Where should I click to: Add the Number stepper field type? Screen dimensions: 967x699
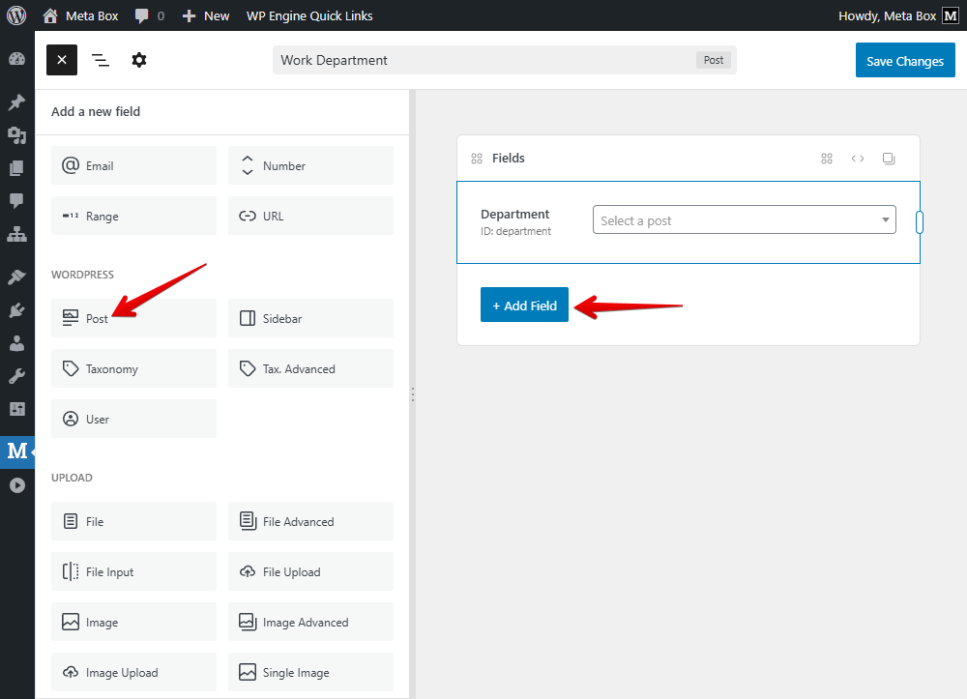(310, 166)
